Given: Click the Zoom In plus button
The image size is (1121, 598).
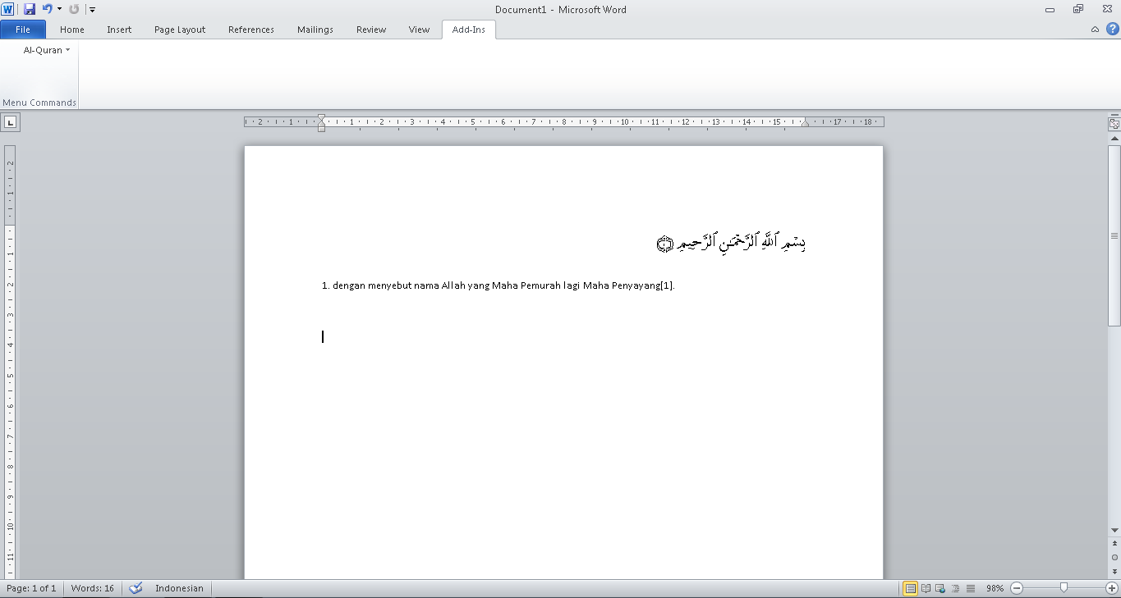Looking at the screenshot, I should click(x=1112, y=588).
